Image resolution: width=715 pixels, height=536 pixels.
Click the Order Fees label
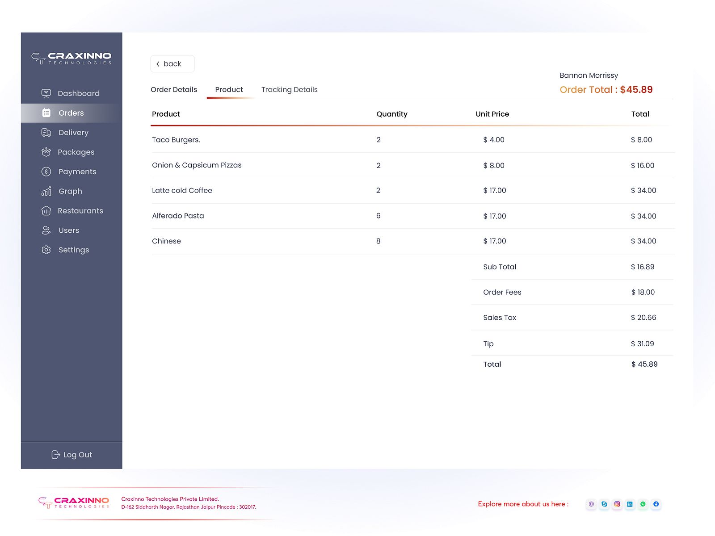pyautogui.click(x=502, y=292)
